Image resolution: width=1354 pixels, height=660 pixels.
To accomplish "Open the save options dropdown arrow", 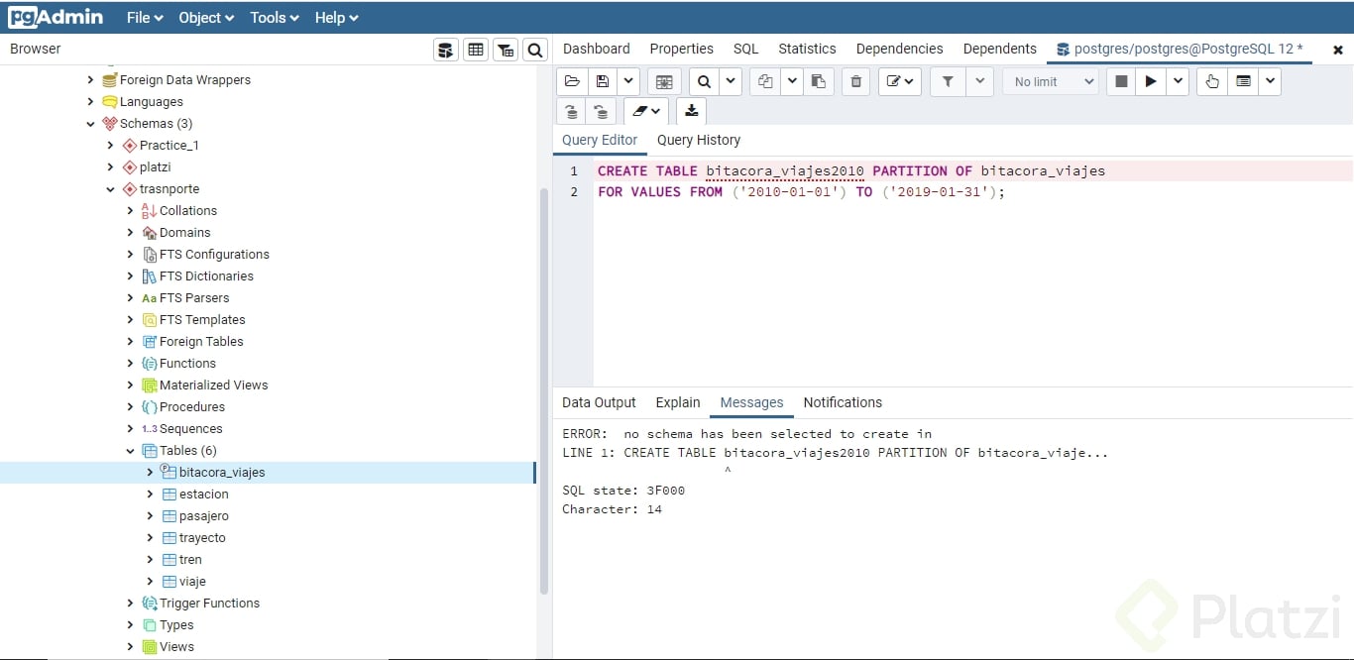I will tap(628, 81).
